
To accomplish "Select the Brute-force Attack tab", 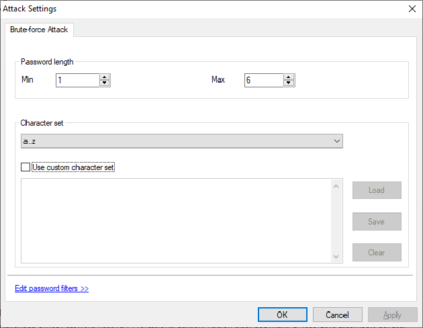I will click(40, 30).
